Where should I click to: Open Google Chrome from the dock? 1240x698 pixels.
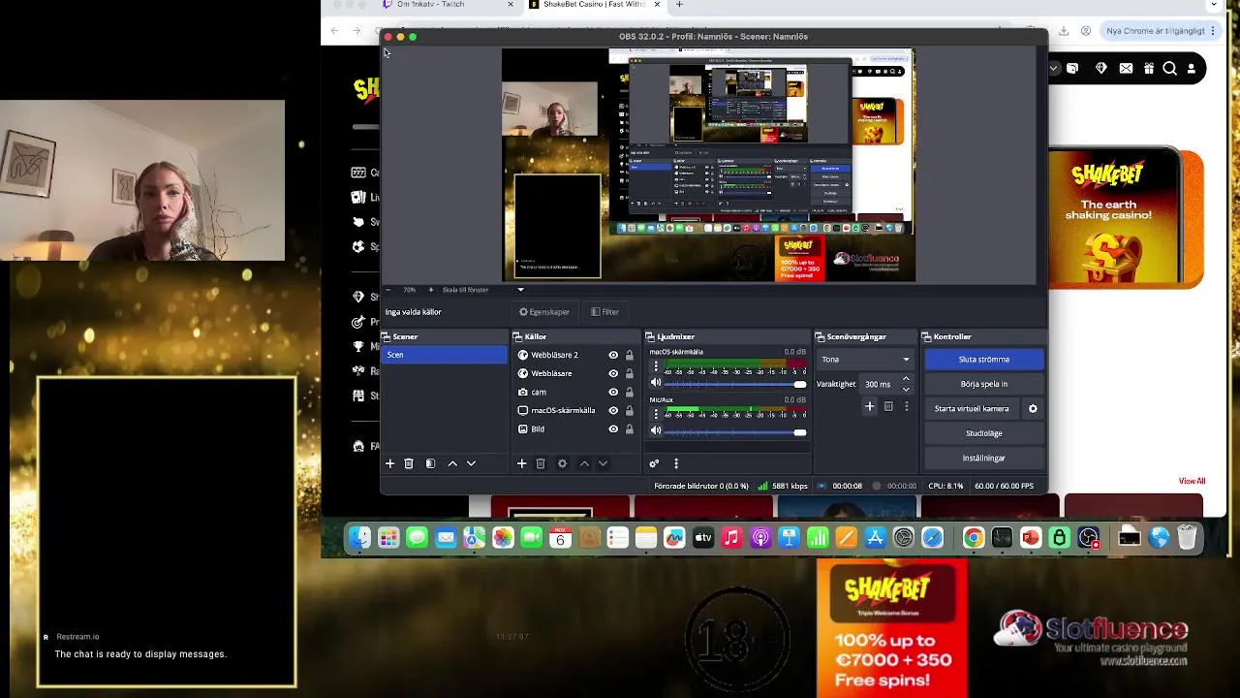pos(973,538)
